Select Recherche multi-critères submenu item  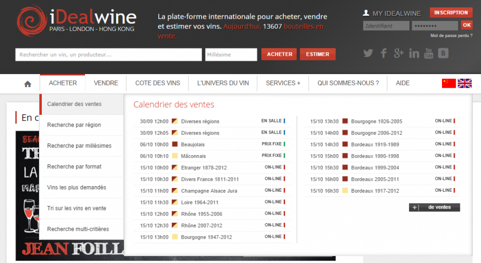pos(82,229)
